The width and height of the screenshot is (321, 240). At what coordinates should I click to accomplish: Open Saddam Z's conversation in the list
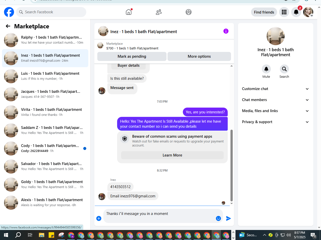pos(45,130)
